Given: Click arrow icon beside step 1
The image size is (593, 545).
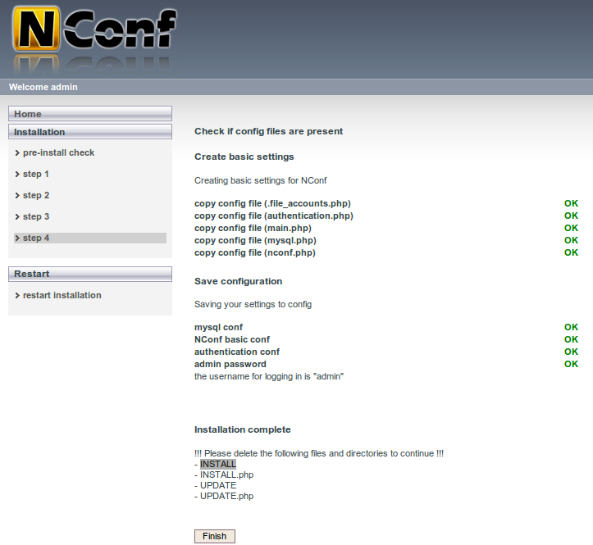Looking at the screenshot, I should point(17,175).
